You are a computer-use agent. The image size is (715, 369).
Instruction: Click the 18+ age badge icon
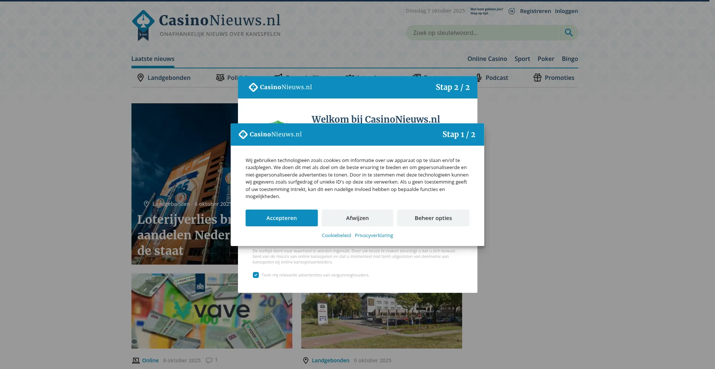pos(512,11)
